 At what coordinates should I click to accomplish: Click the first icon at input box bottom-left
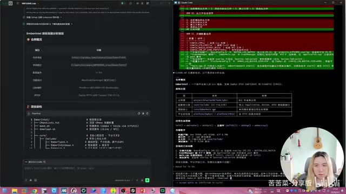[26, 180]
